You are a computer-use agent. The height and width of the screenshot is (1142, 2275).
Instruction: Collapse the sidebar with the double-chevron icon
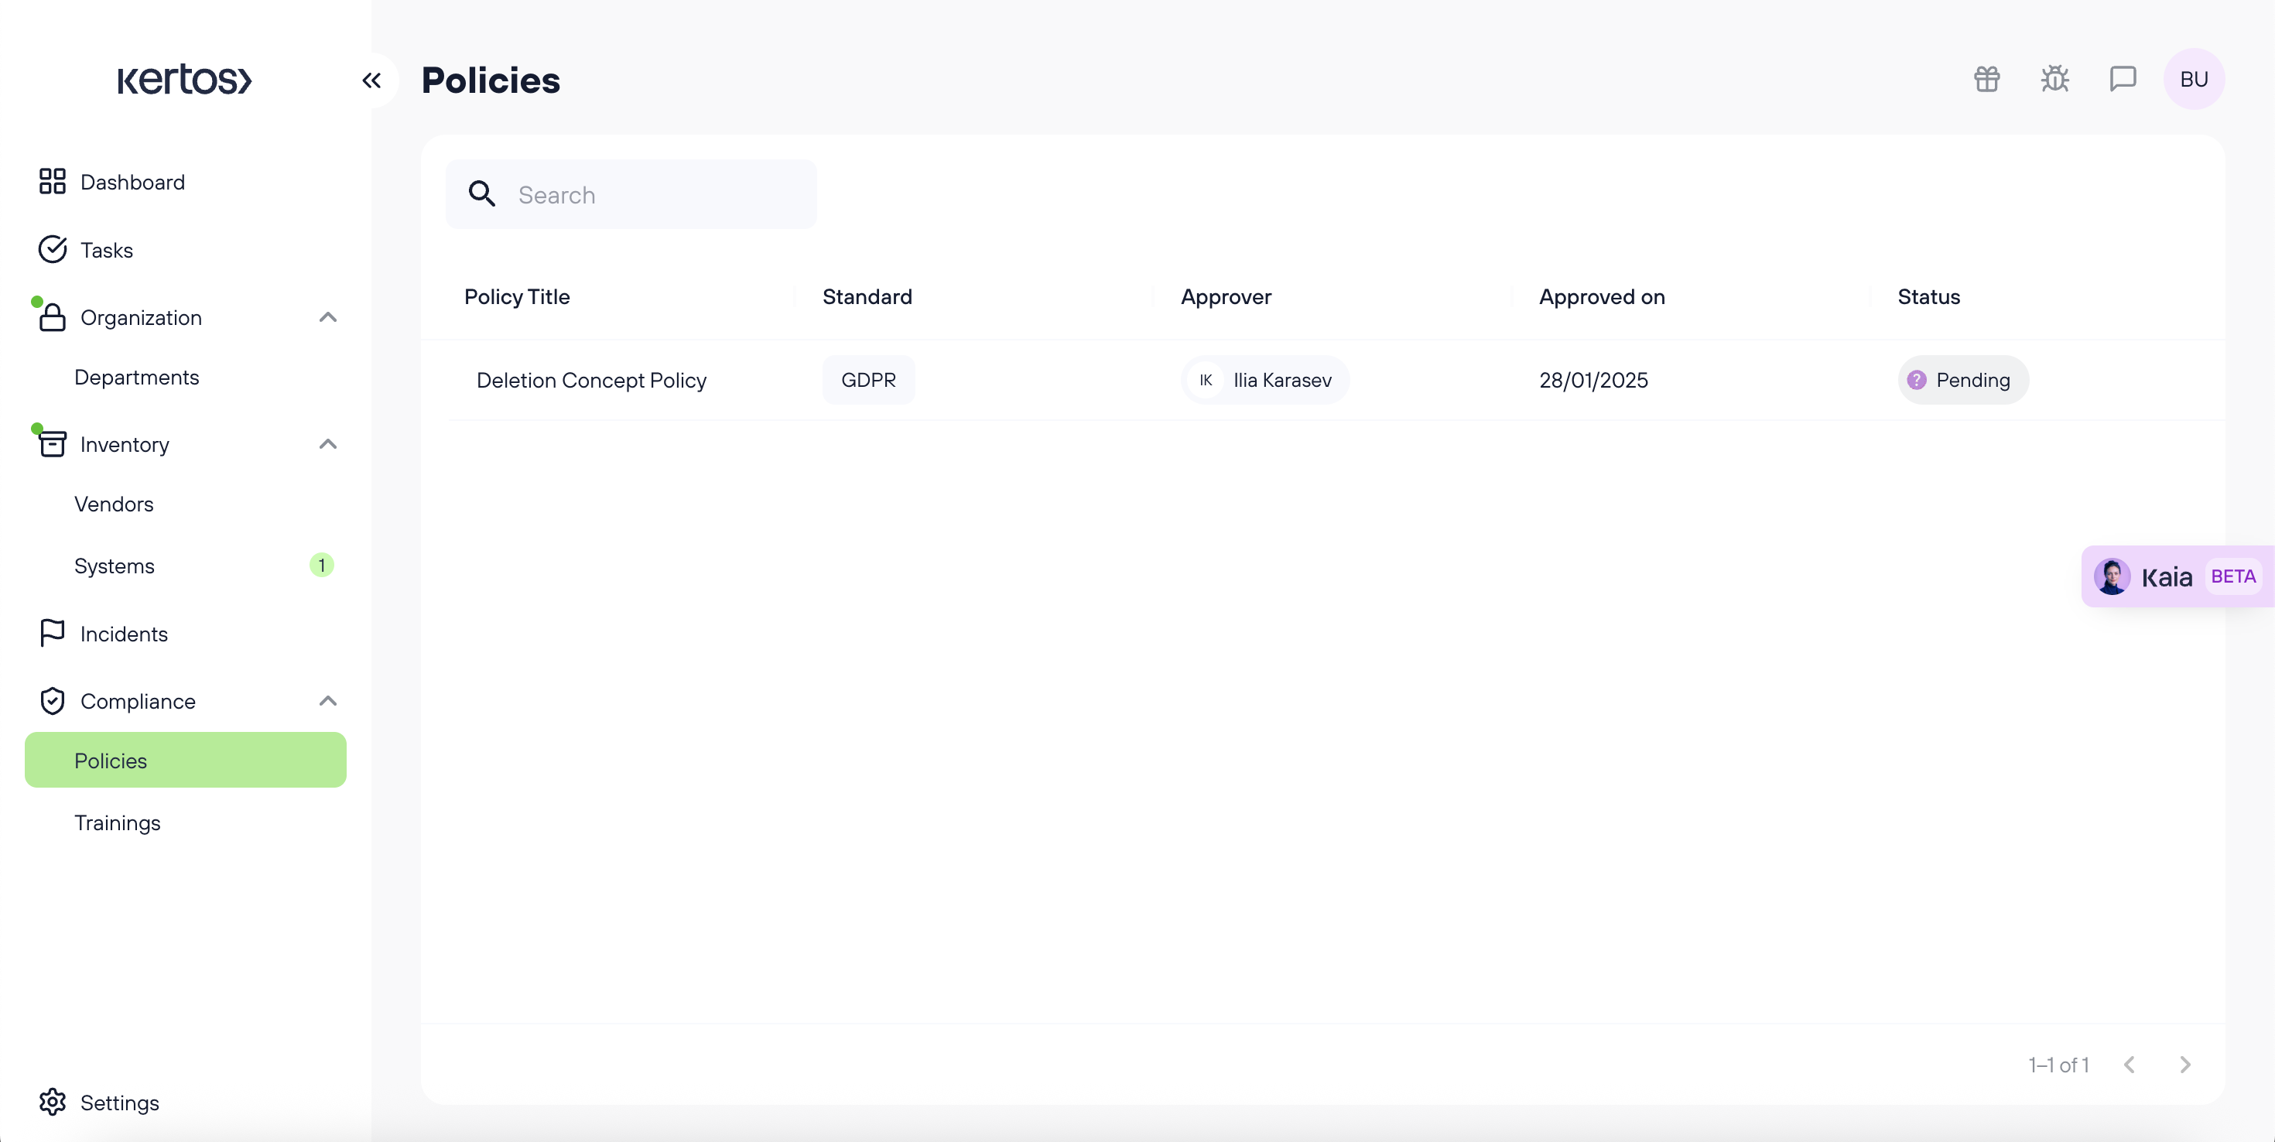click(x=371, y=80)
